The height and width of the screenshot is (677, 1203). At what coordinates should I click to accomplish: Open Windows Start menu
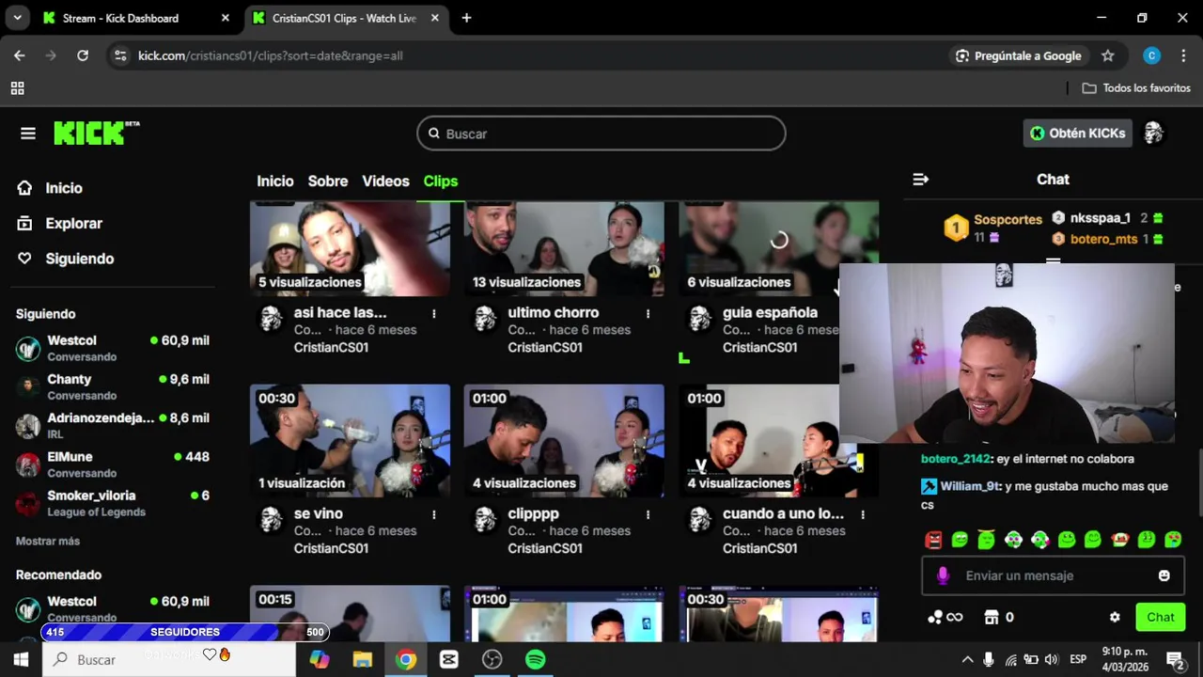[21, 659]
